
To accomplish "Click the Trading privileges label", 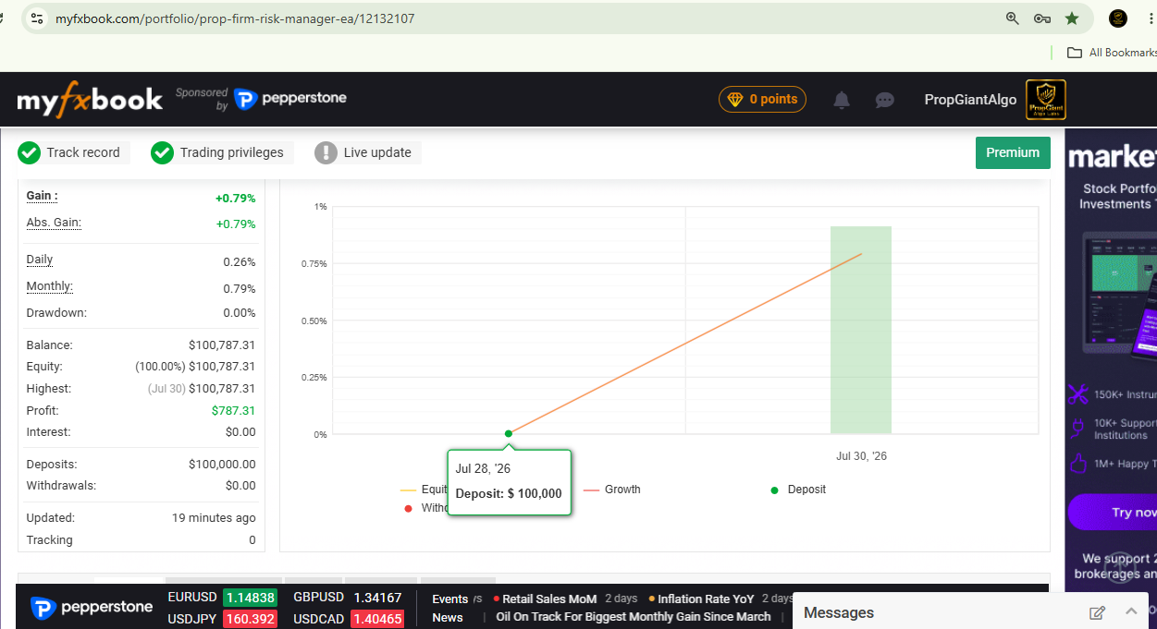I will pyautogui.click(x=231, y=152).
